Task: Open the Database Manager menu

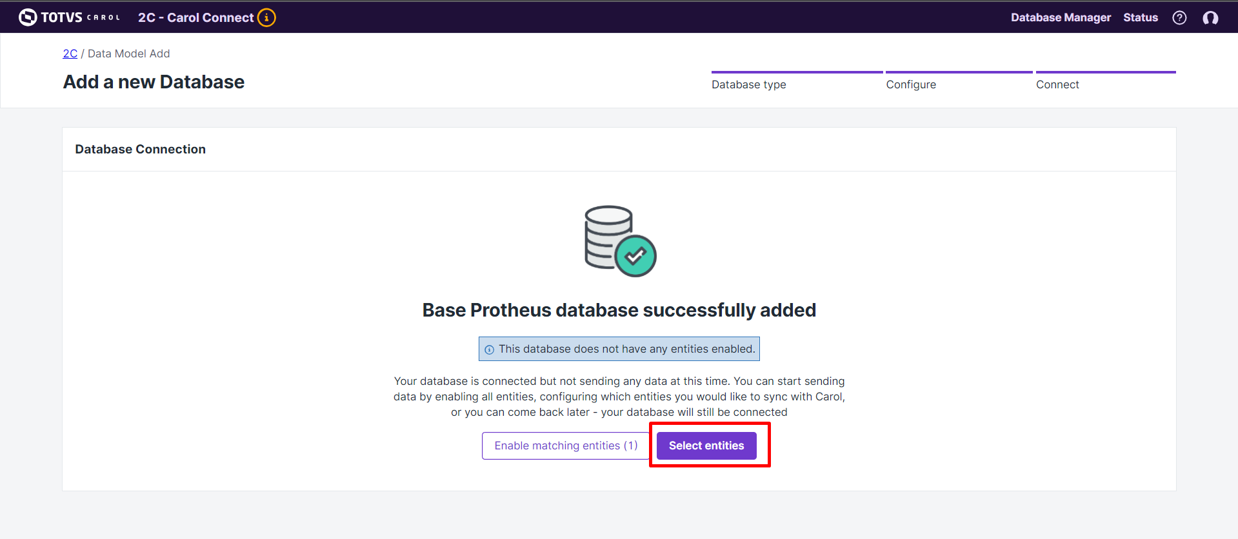Action: tap(1061, 17)
